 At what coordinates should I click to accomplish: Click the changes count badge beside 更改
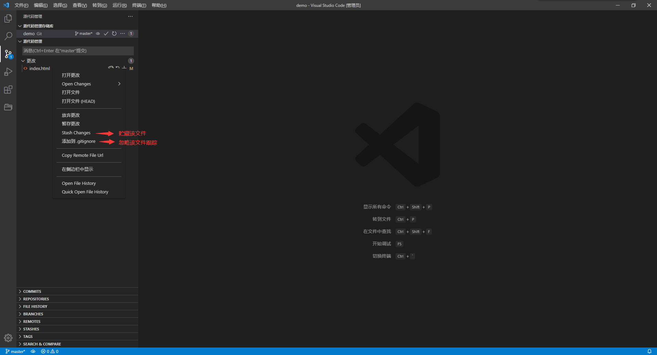pos(131,61)
